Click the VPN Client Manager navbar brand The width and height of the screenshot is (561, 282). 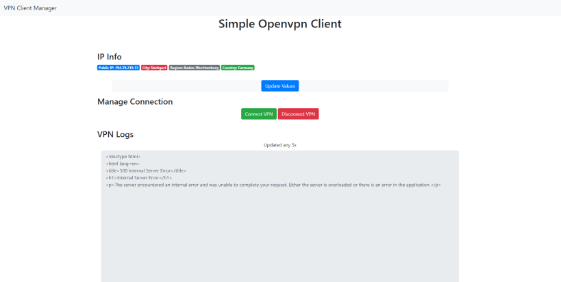click(30, 8)
